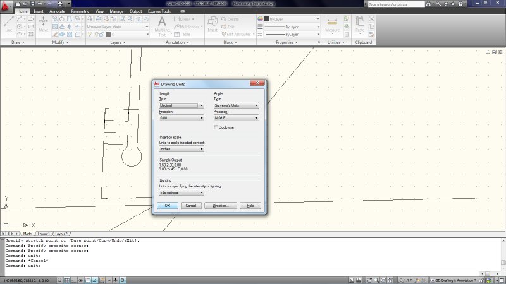Click the Undo arrow in quick access toolbar
Viewport: 506px width, 284px height.
40,4
